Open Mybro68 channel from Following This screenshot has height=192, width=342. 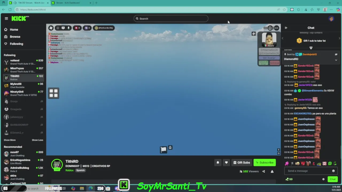(x=24, y=85)
